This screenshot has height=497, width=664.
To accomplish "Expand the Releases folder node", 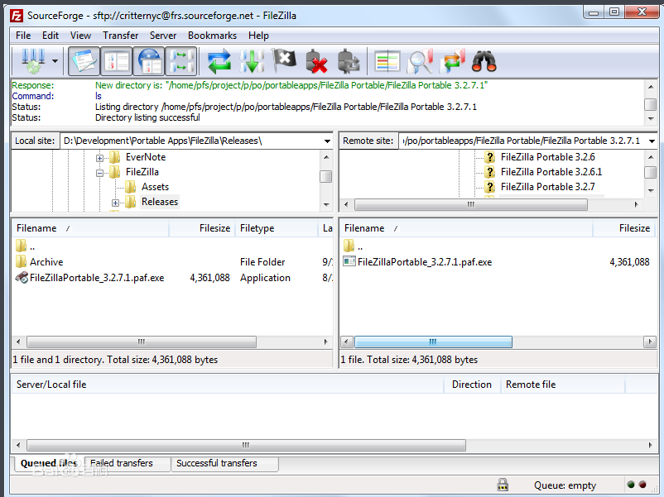I will [115, 203].
